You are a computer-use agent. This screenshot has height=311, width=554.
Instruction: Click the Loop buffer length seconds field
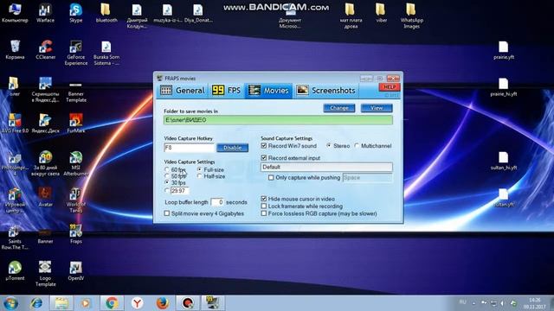(x=217, y=202)
